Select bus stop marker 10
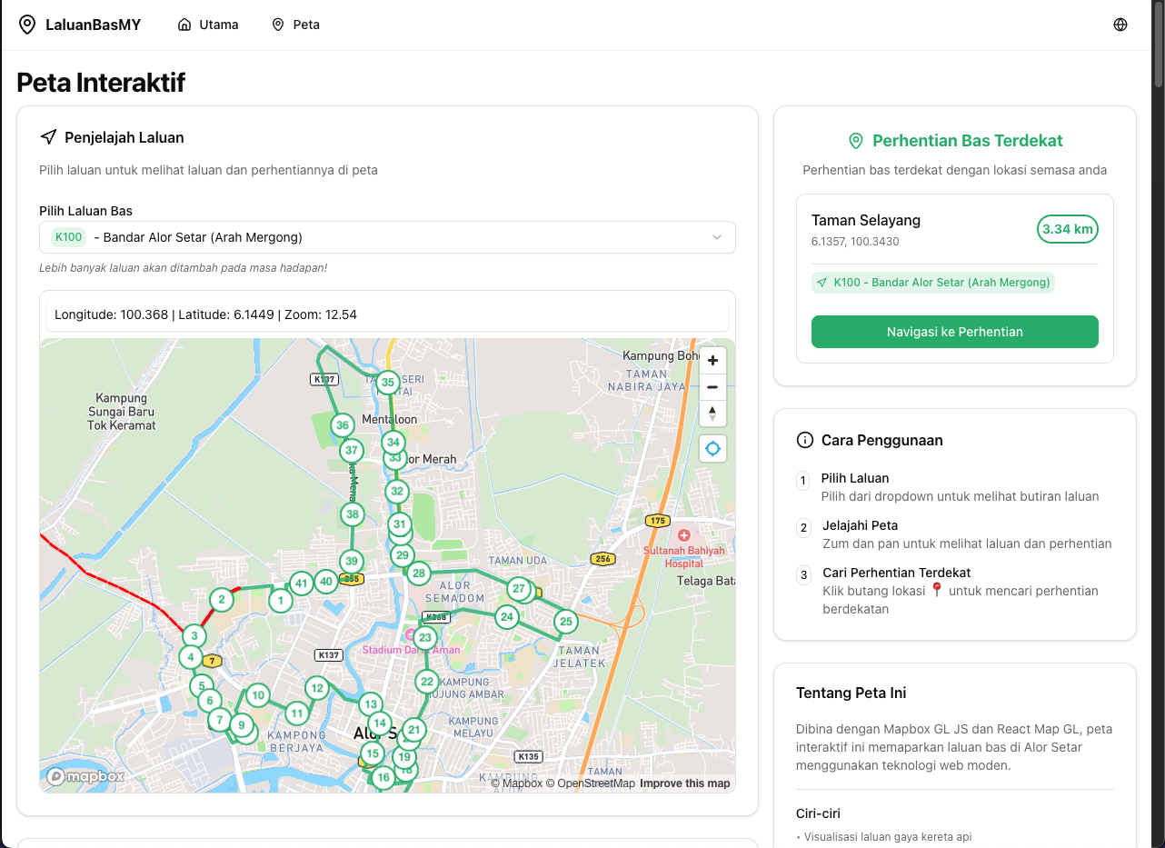1165x848 pixels. 258,696
